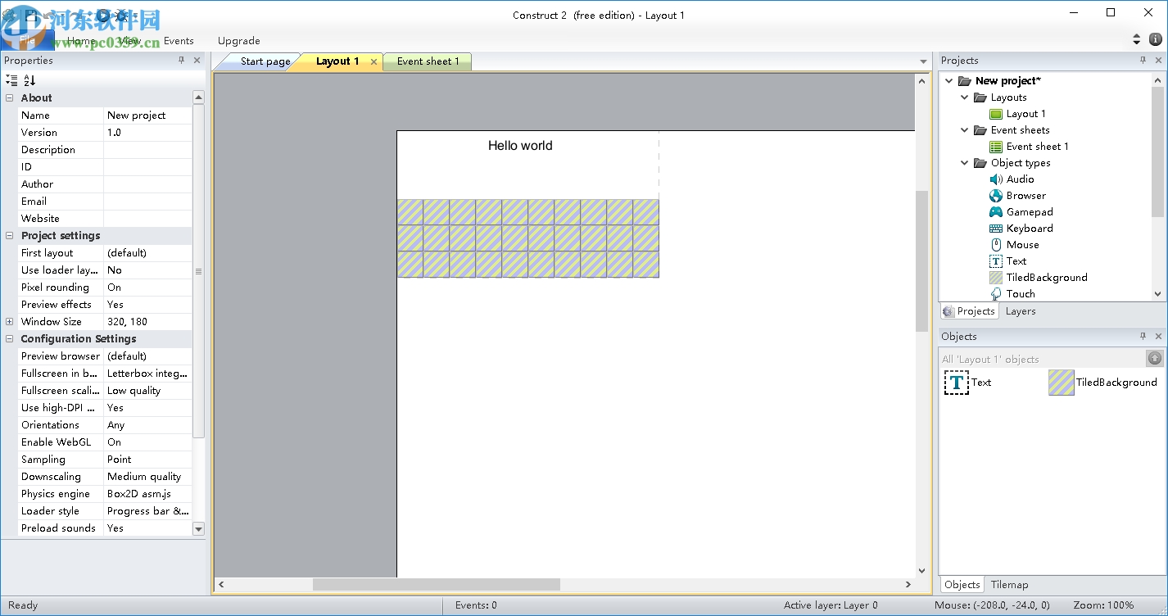Collapse the Project settings section
The image size is (1168, 616).
pyautogui.click(x=10, y=235)
